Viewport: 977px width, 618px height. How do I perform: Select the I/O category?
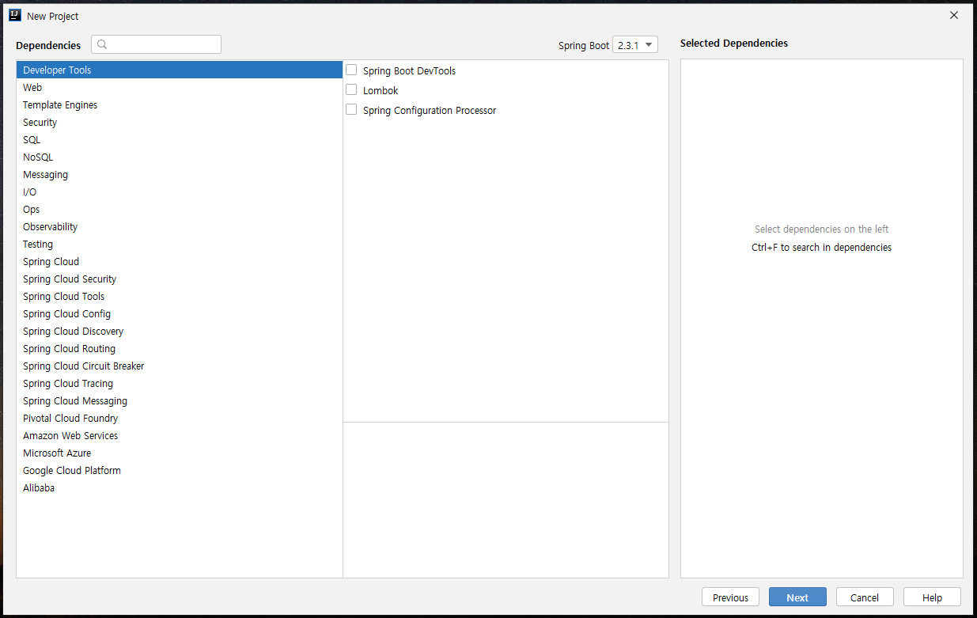coord(180,191)
